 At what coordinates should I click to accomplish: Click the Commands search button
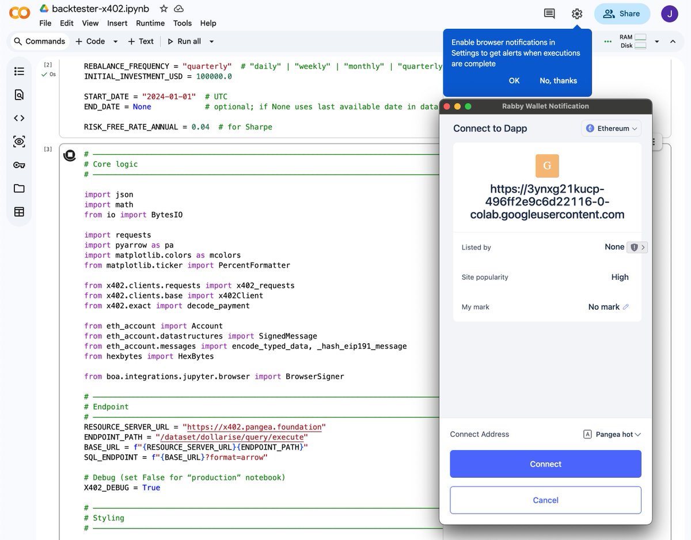click(x=39, y=41)
